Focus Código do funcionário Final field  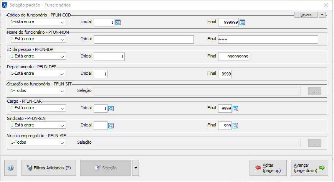[x=228, y=22]
